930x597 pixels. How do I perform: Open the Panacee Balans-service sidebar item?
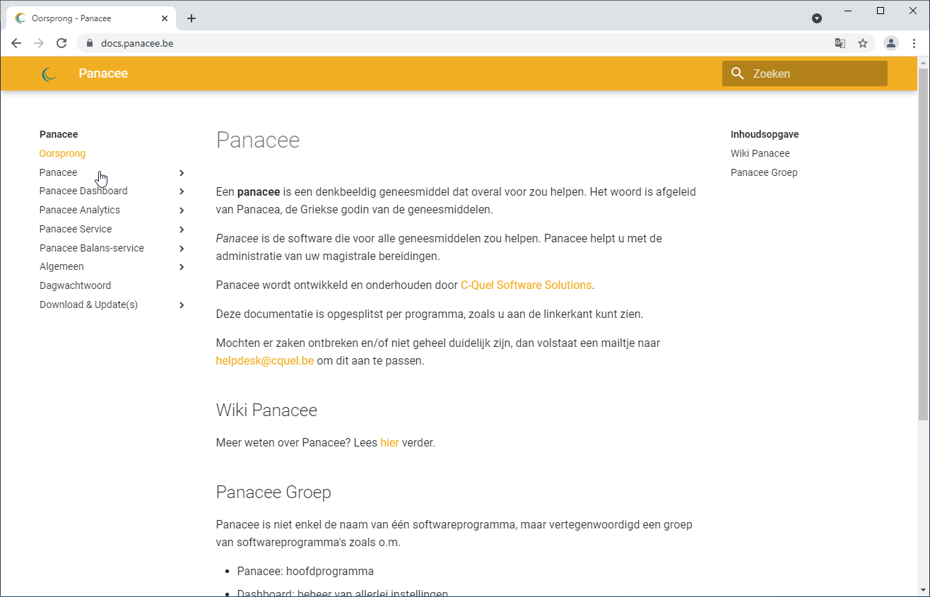click(x=92, y=248)
